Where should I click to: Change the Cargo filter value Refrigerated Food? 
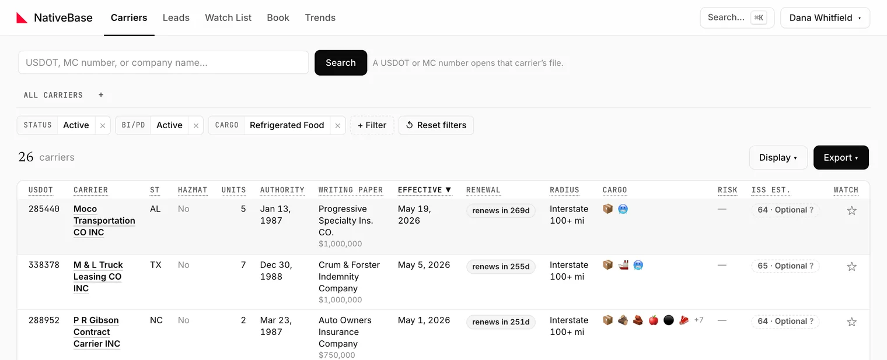pos(287,125)
